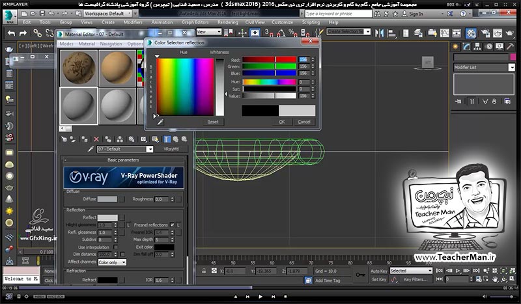This screenshot has height=304, width=521.
Task: Click the Pin Stack icon under modifier list
Action: click(458, 102)
